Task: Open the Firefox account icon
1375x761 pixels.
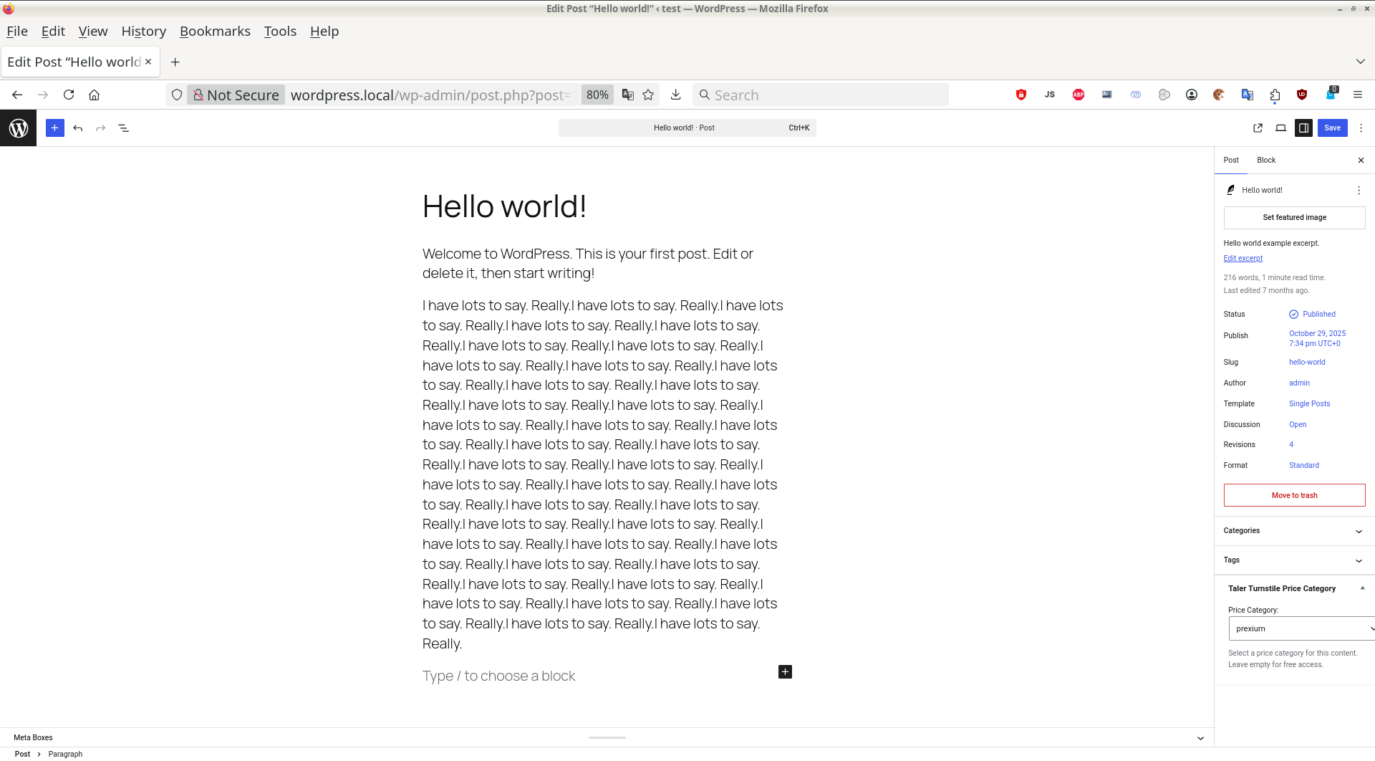Action: pyautogui.click(x=1192, y=95)
